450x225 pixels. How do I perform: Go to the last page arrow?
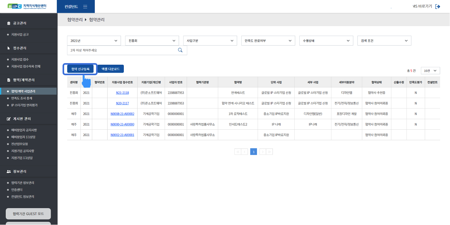(270, 152)
